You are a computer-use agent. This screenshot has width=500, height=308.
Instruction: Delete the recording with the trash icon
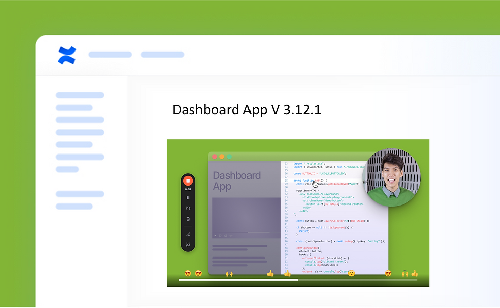coord(188,219)
